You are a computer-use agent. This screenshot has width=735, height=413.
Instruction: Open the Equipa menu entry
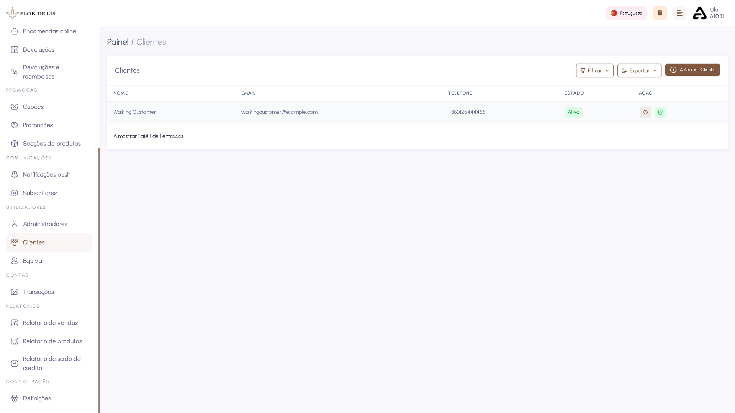(x=32, y=261)
